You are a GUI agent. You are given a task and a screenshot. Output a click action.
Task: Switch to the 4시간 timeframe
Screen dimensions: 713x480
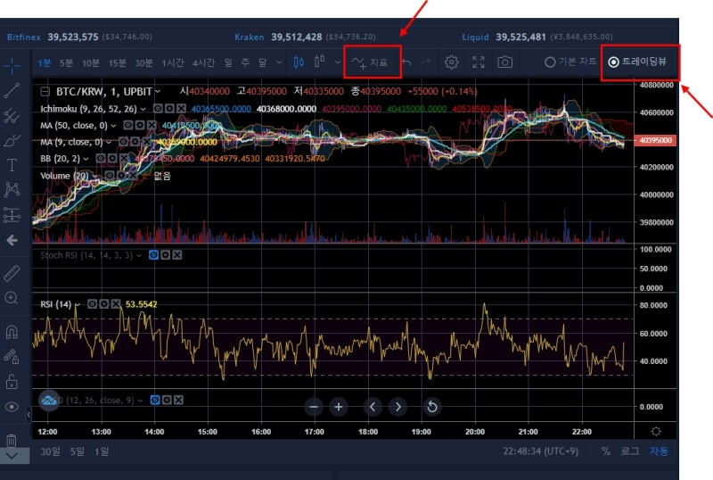(204, 62)
